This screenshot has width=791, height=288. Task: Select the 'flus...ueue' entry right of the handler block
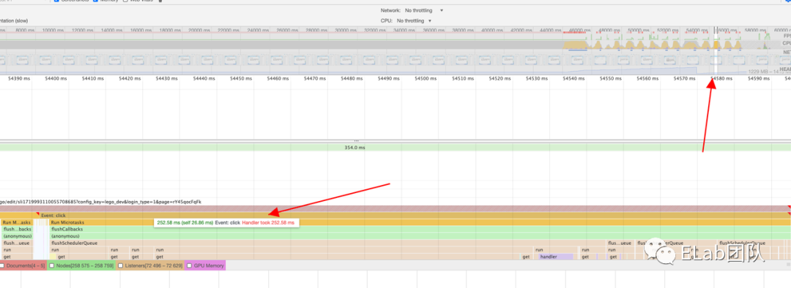click(620, 243)
